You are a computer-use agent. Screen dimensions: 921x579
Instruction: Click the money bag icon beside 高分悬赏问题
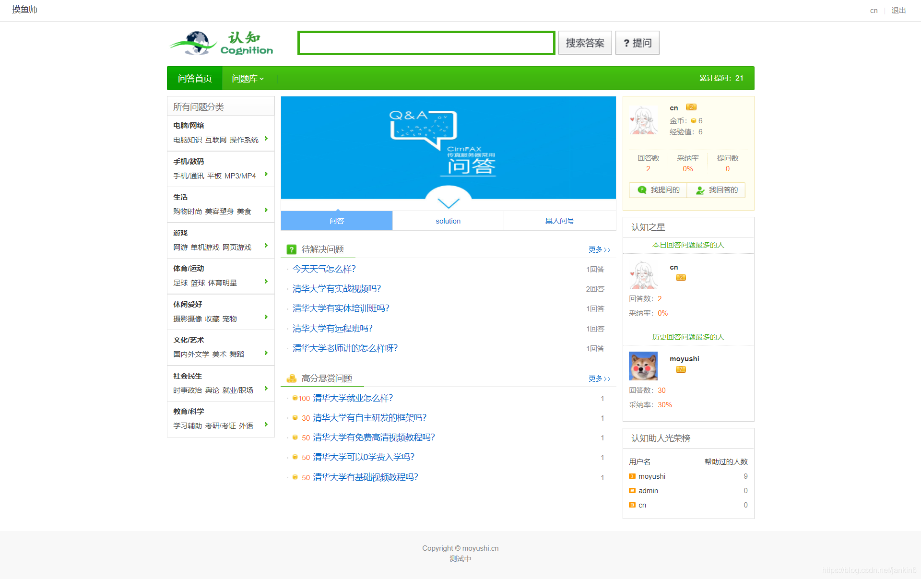291,378
